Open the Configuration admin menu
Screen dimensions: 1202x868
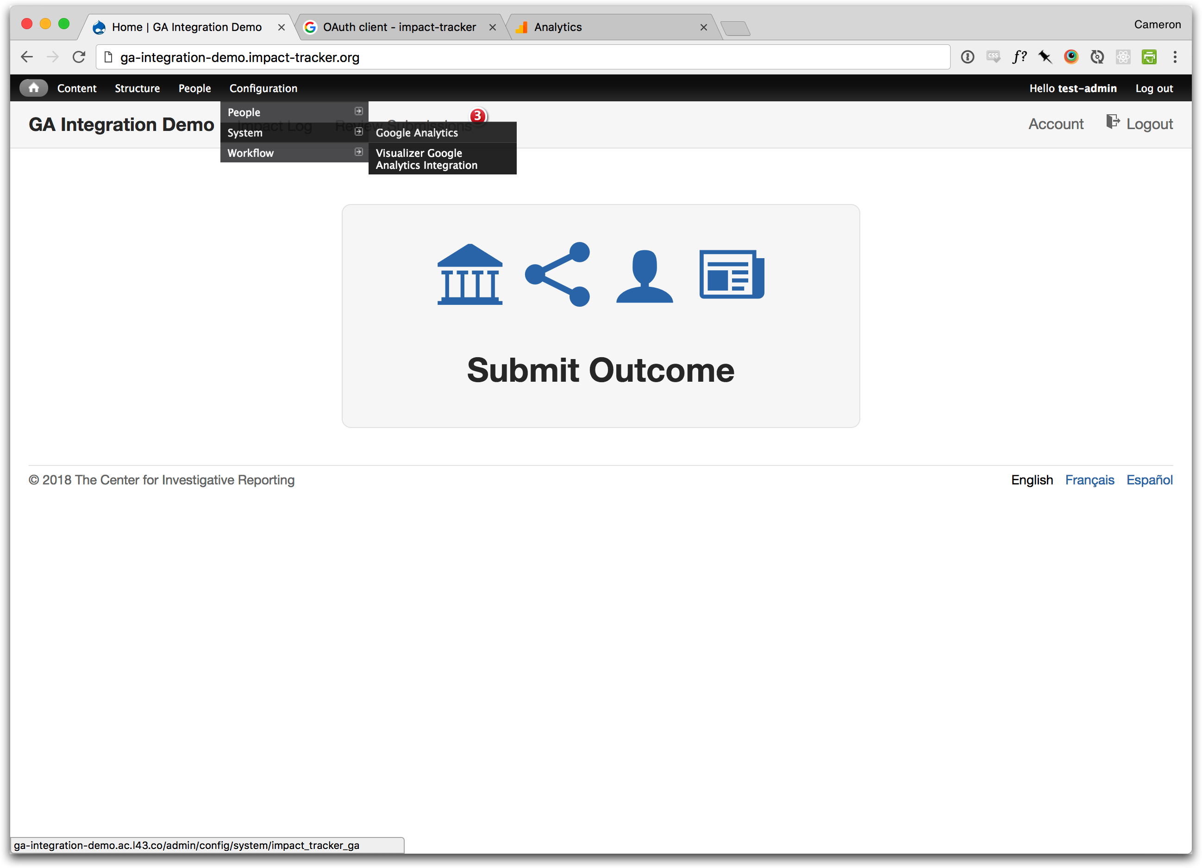coord(263,88)
